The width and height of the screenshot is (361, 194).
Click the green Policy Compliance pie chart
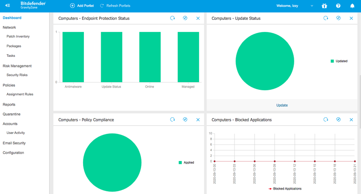[112, 162]
